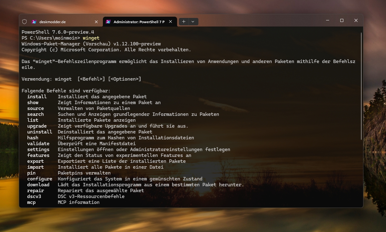
Task: Click the yellow "winget" command after the prompt
Action: 91,38
